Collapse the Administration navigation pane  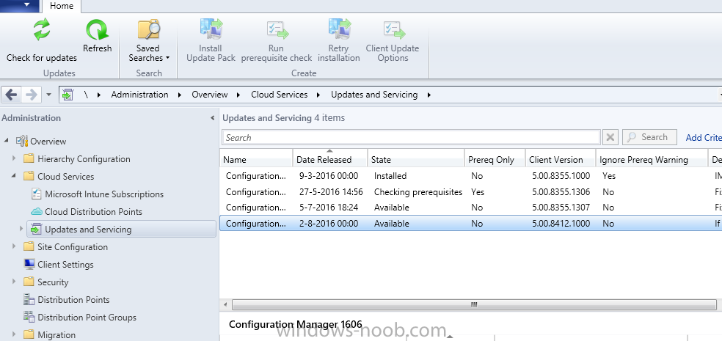coord(212,118)
